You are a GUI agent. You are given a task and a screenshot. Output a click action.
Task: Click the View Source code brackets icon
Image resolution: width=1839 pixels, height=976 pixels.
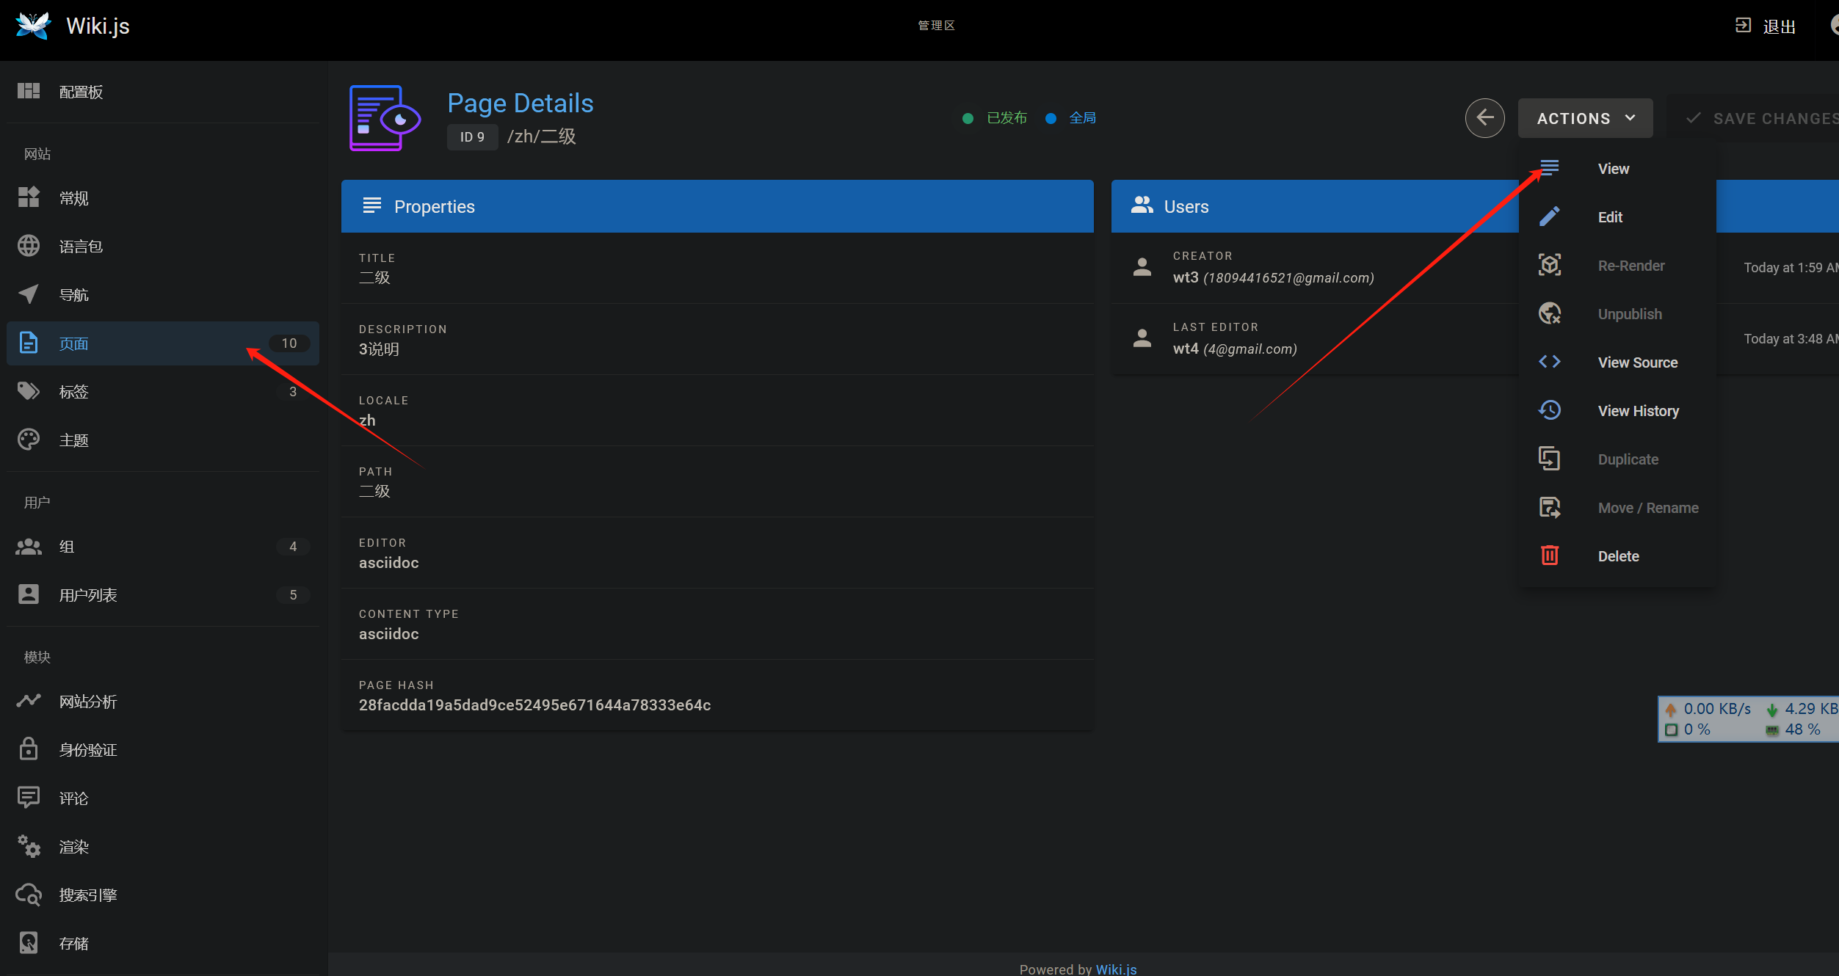(x=1549, y=362)
